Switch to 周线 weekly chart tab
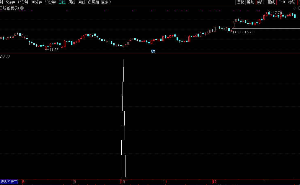Image resolution: width=300 pixels, height=185 pixels. tap(72, 2)
